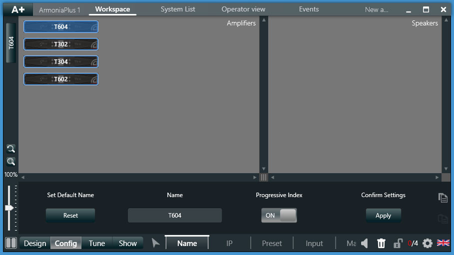Click the 100% zoom level label
Viewport: 454px width, 255px height.
click(x=10, y=175)
